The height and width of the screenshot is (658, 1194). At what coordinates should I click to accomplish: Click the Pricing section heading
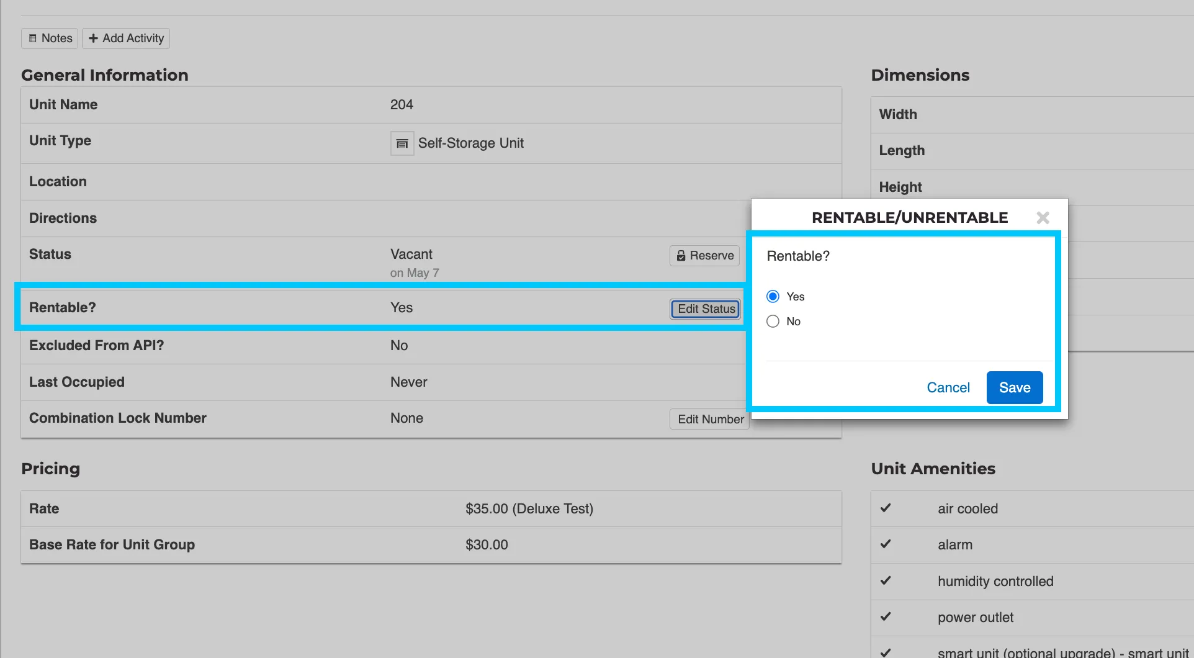tap(50, 469)
